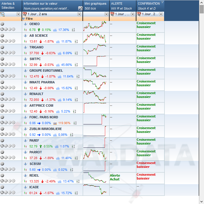Click volume bars icon in FONC. PARIS NORD row
Image resolution: width=204 pixels, height=204 pixels.
point(55,123)
